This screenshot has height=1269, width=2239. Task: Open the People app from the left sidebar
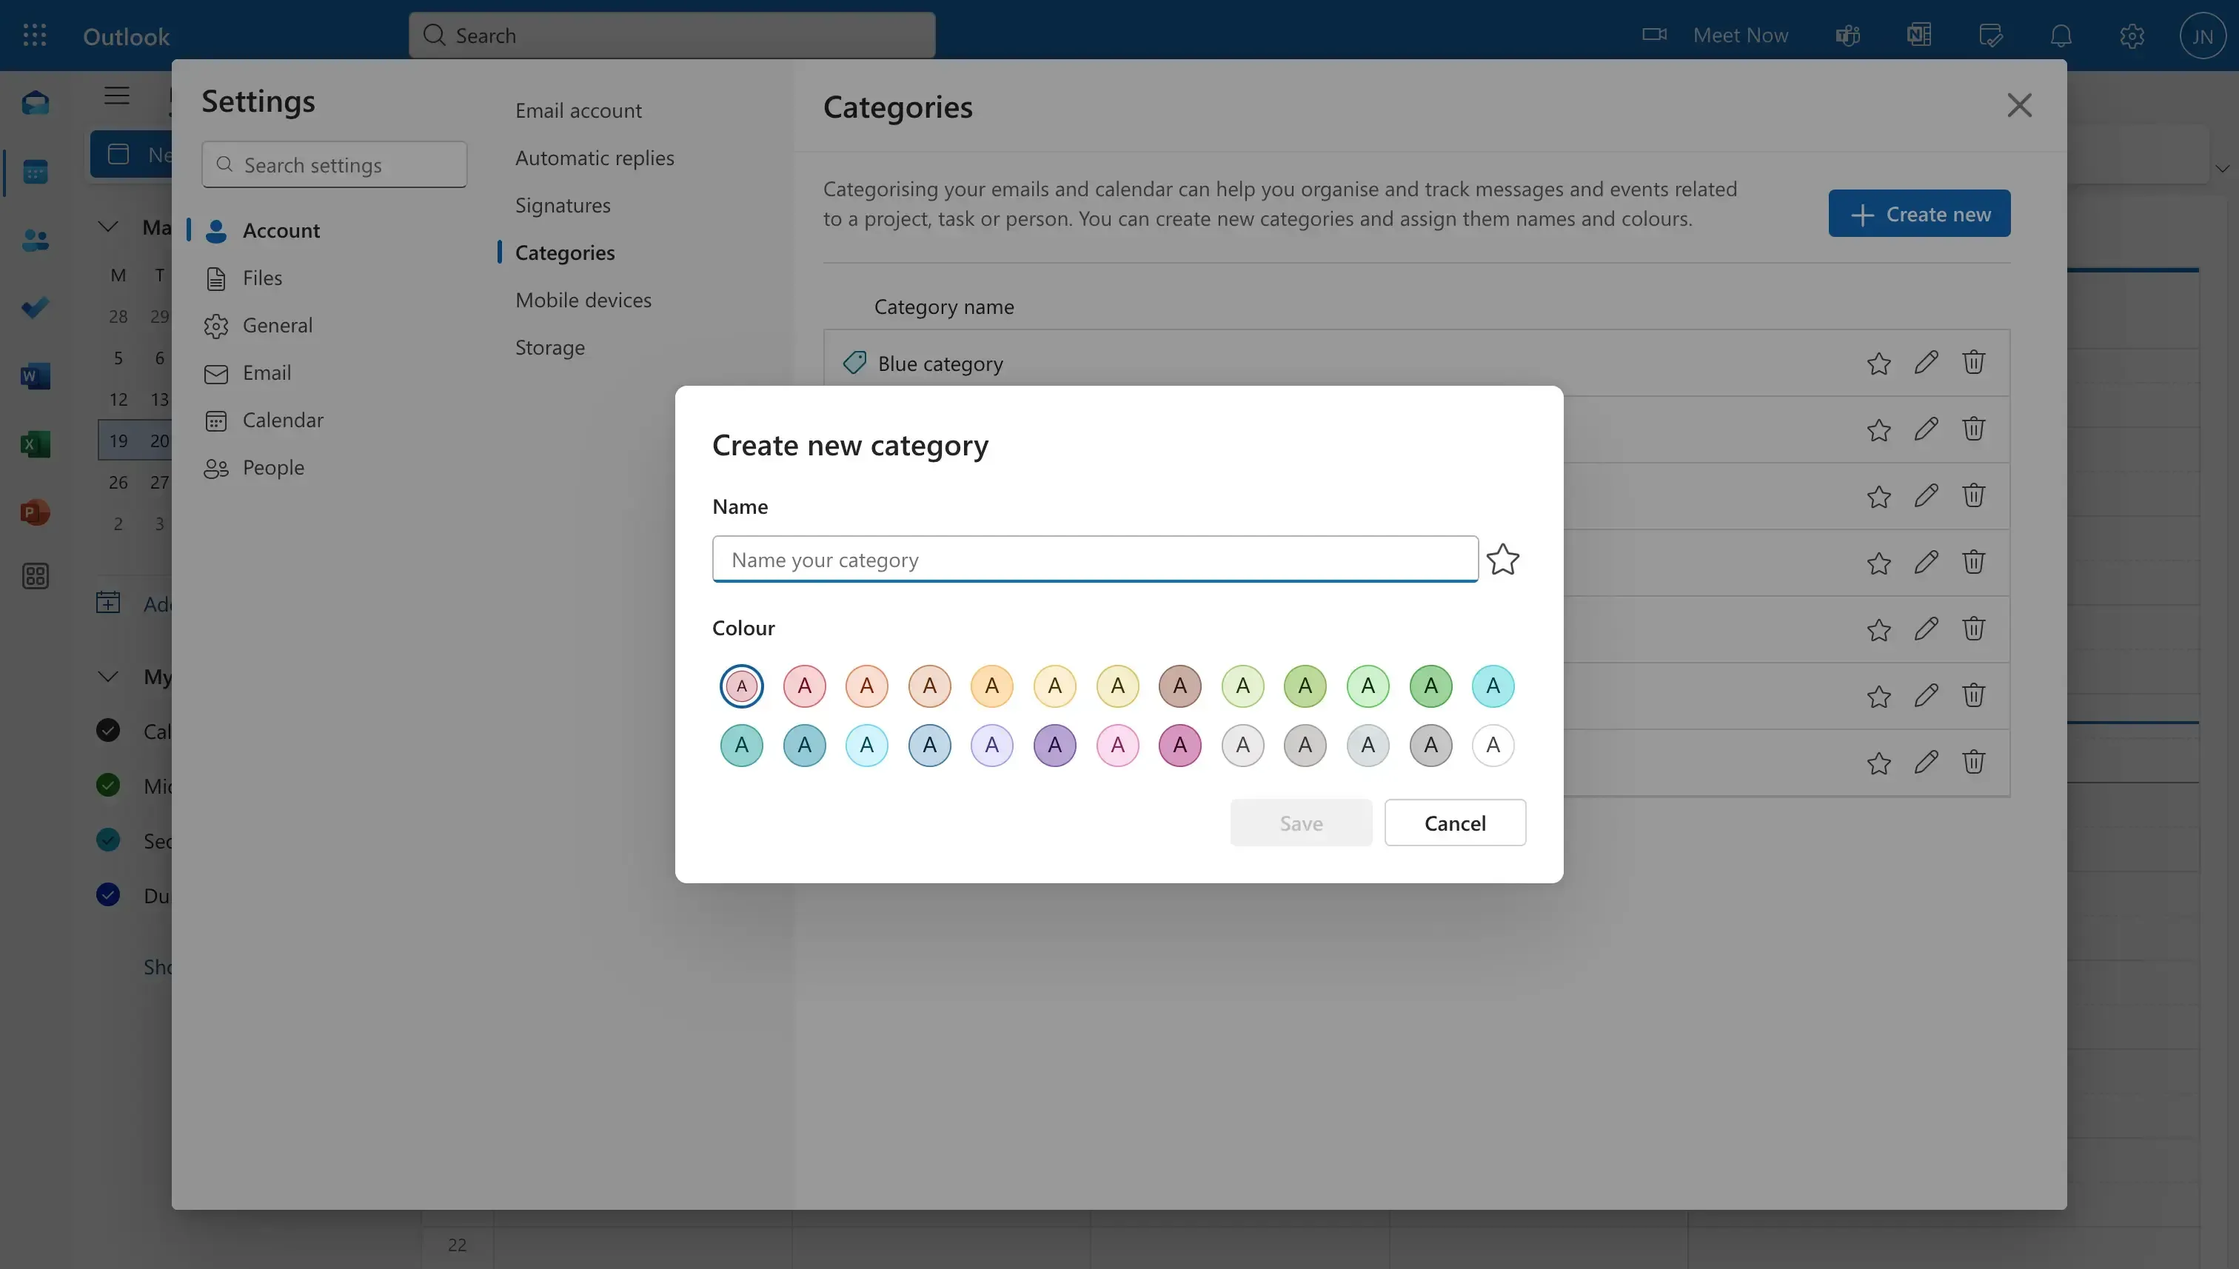pos(35,240)
